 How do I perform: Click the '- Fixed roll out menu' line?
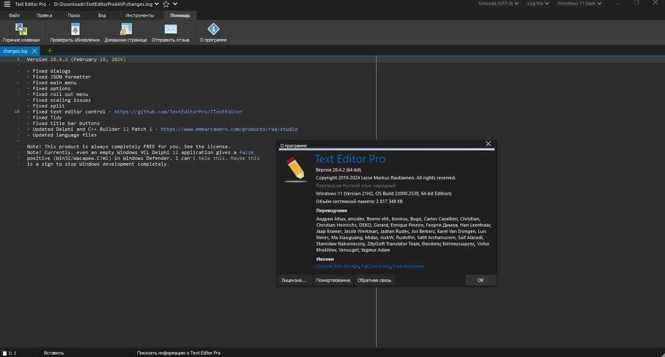point(57,94)
